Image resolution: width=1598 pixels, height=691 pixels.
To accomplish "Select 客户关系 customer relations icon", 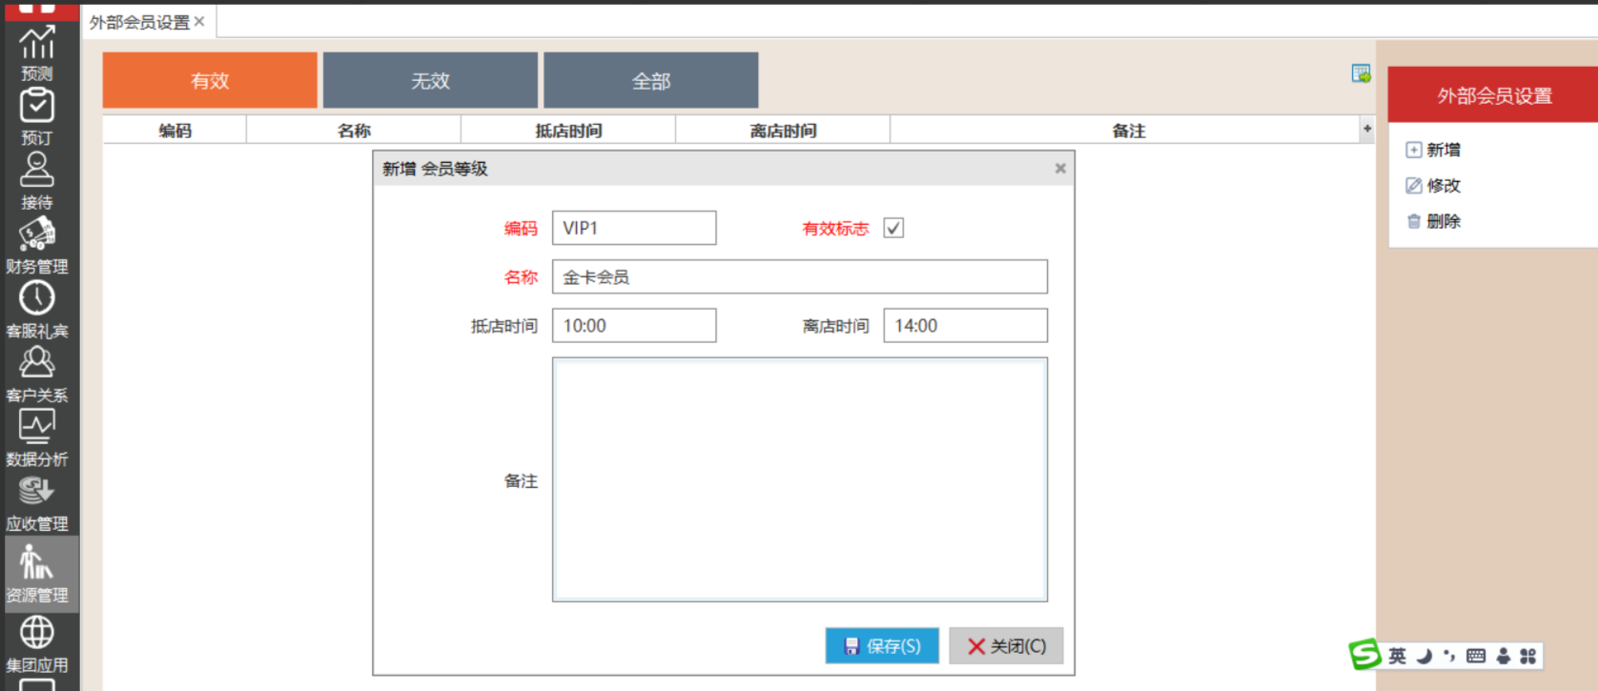I will [x=37, y=373].
